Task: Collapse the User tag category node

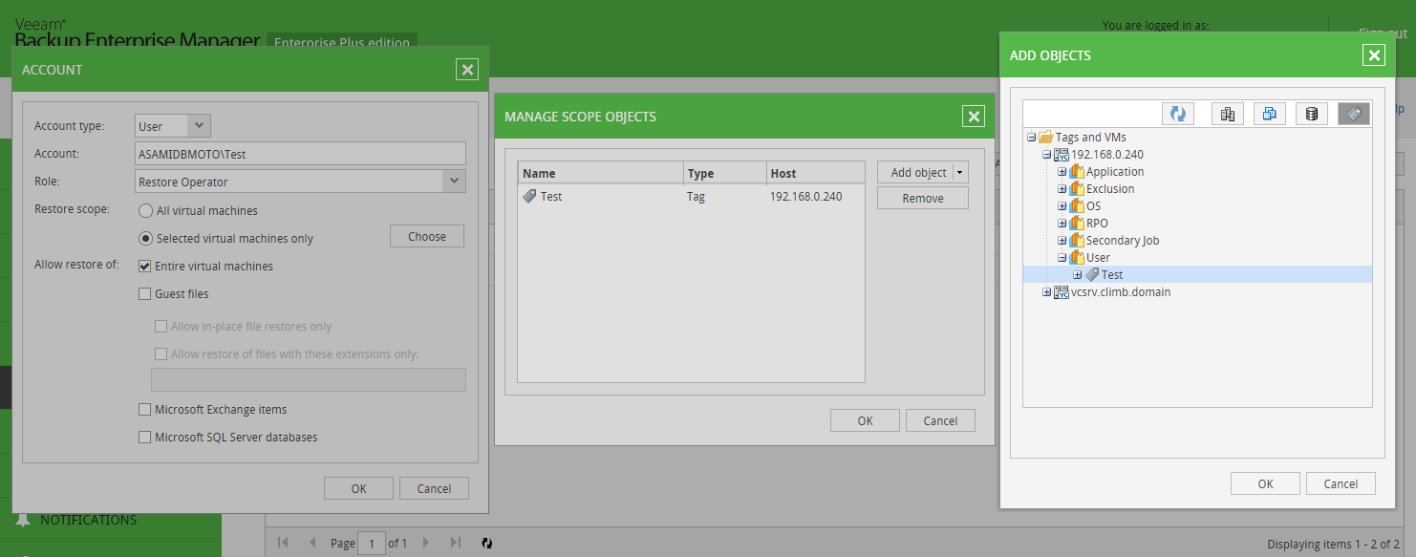Action: pyautogui.click(x=1062, y=258)
